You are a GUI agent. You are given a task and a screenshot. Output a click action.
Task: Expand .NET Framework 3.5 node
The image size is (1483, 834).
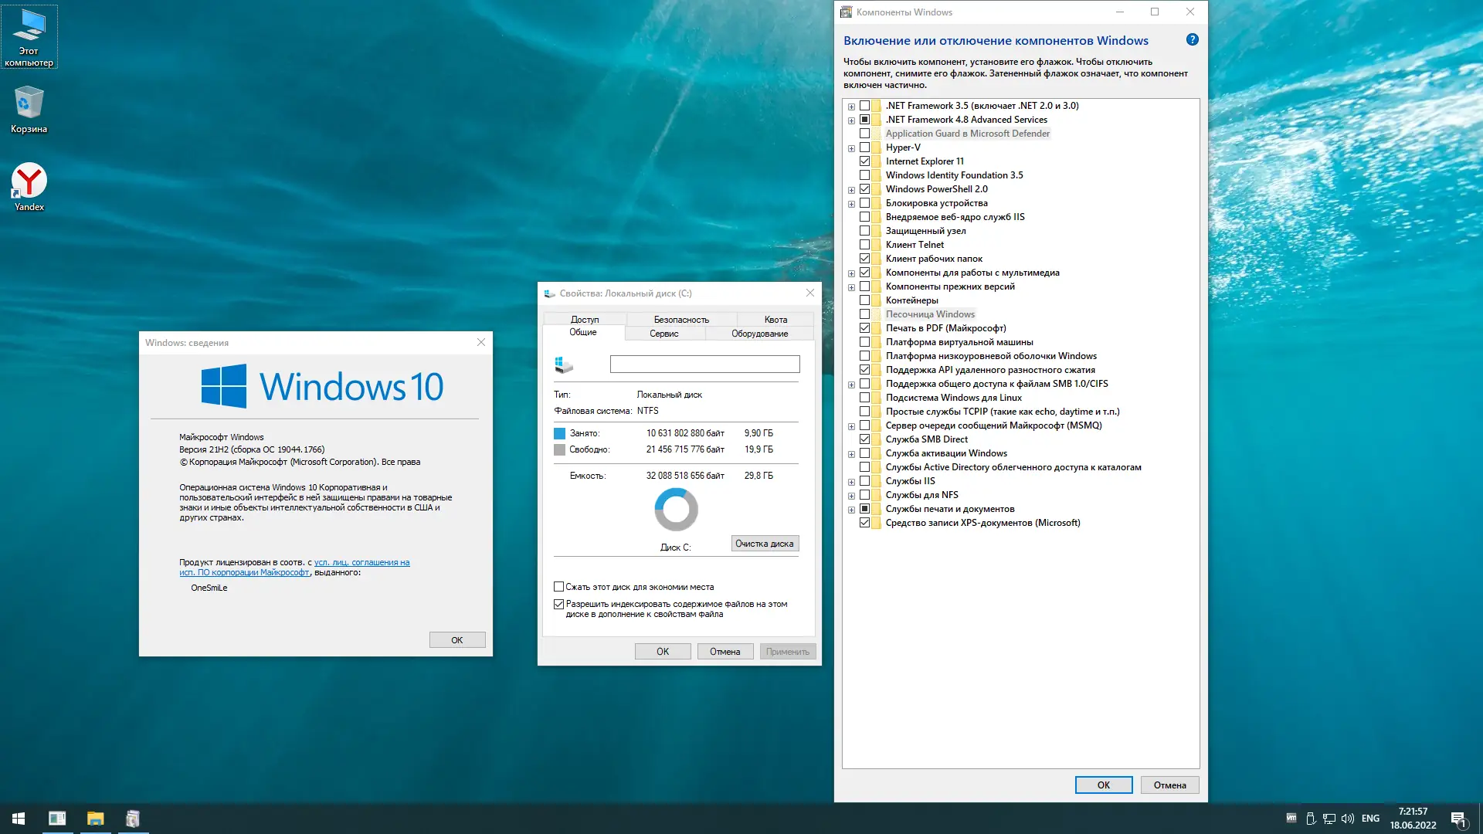click(851, 107)
